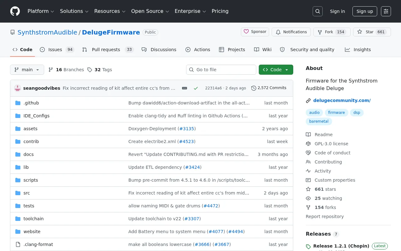The height and width of the screenshot is (251, 401).
Task: Open the DelugeFirmware repository name link
Action: point(111,32)
